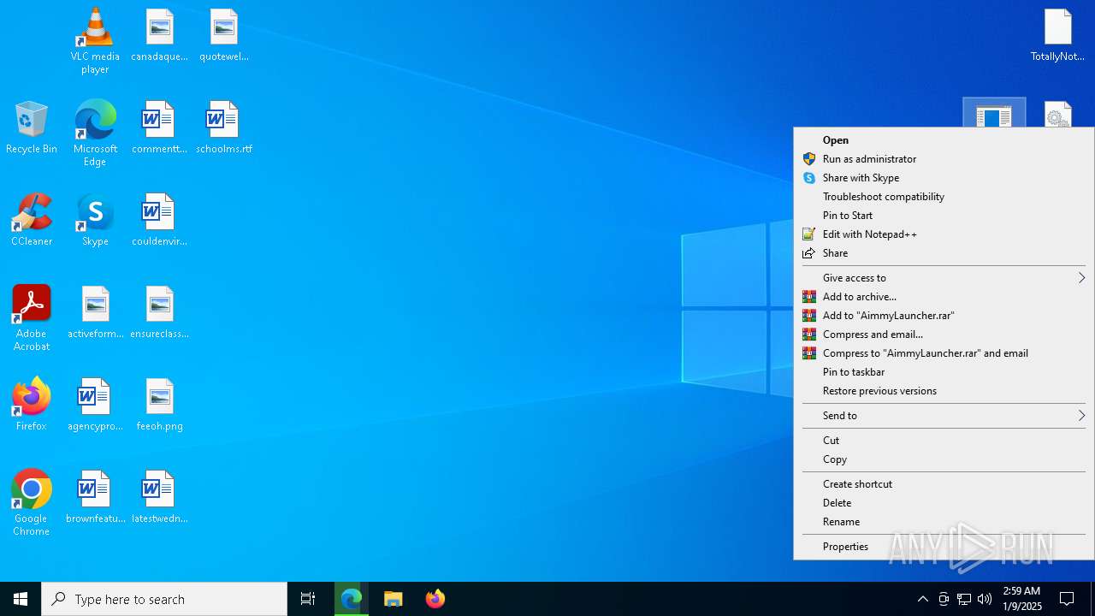Image resolution: width=1095 pixels, height=616 pixels.
Task: Choose Add to archive...
Action: click(x=944, y=297)
